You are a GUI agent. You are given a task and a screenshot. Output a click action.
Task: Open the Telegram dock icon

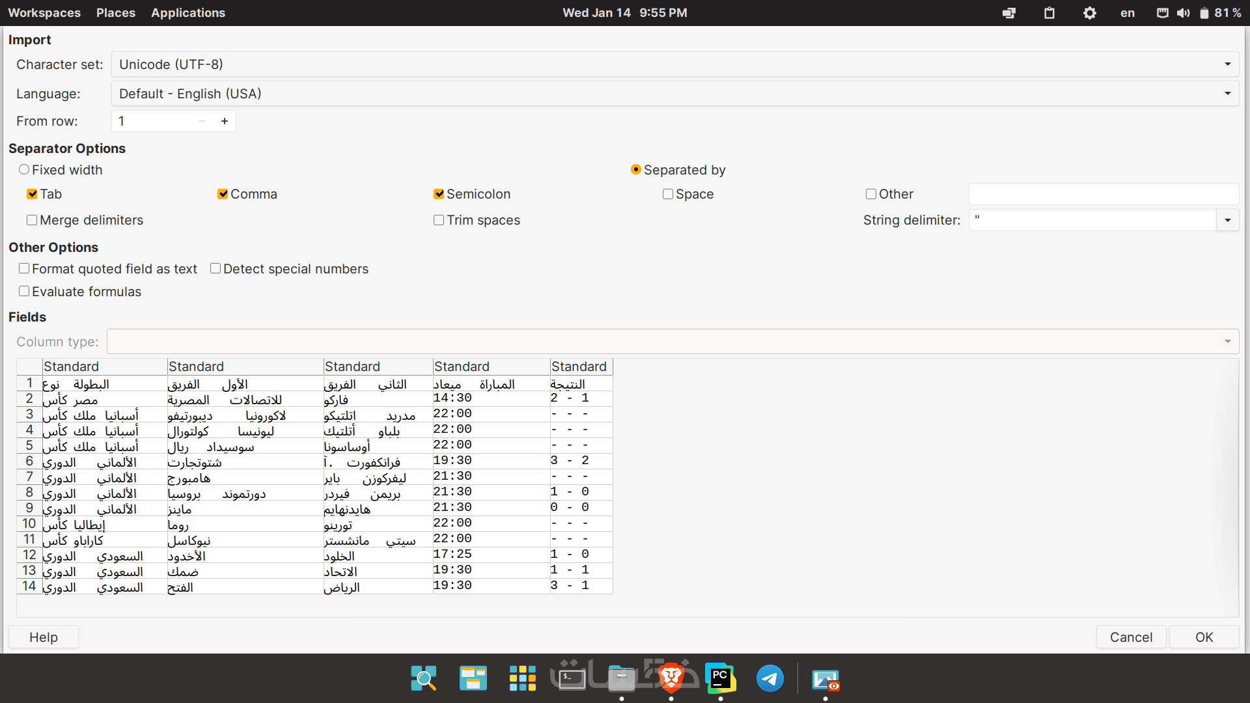[770, 678]
